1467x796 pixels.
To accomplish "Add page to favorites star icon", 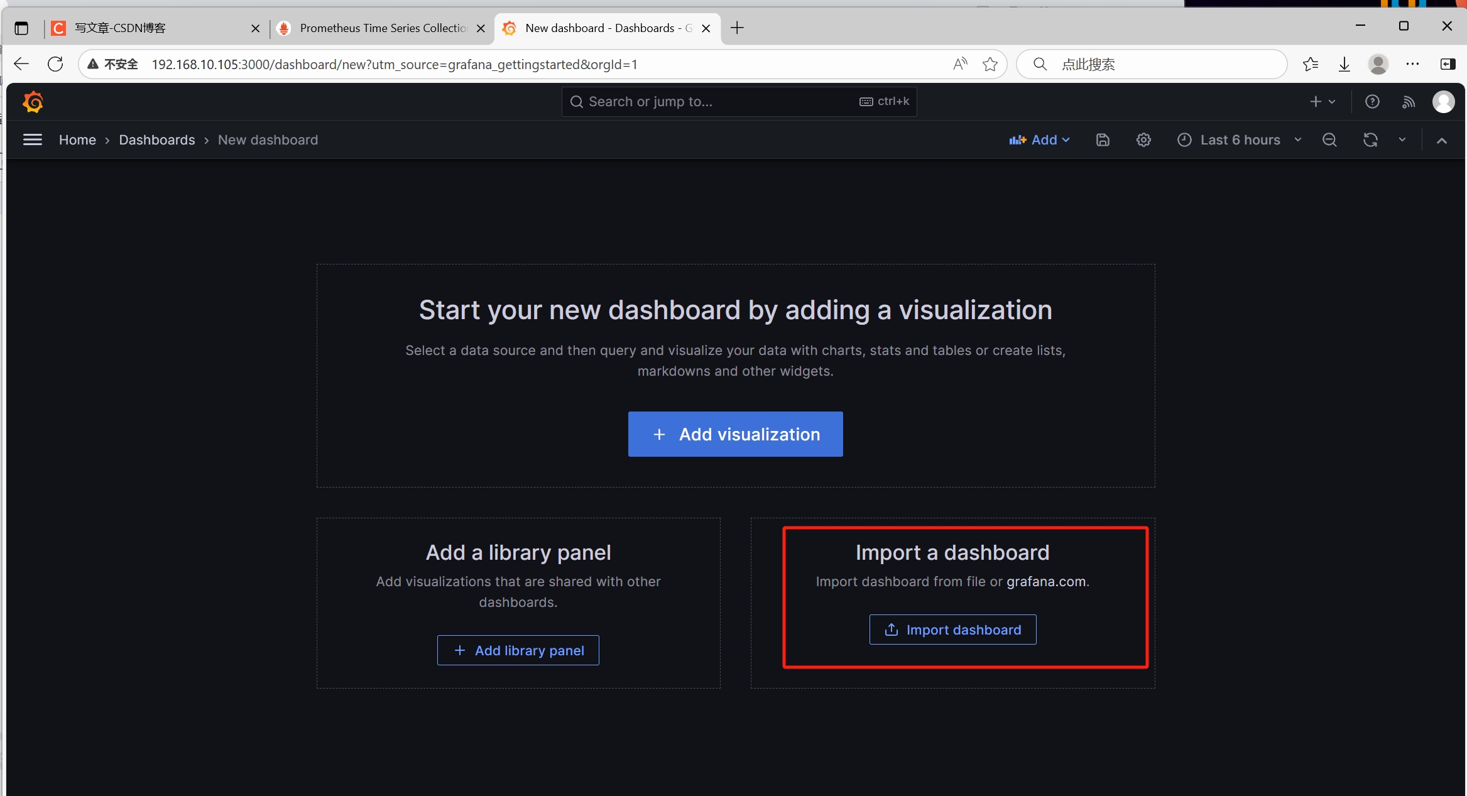I will click(x=990, y=64).
